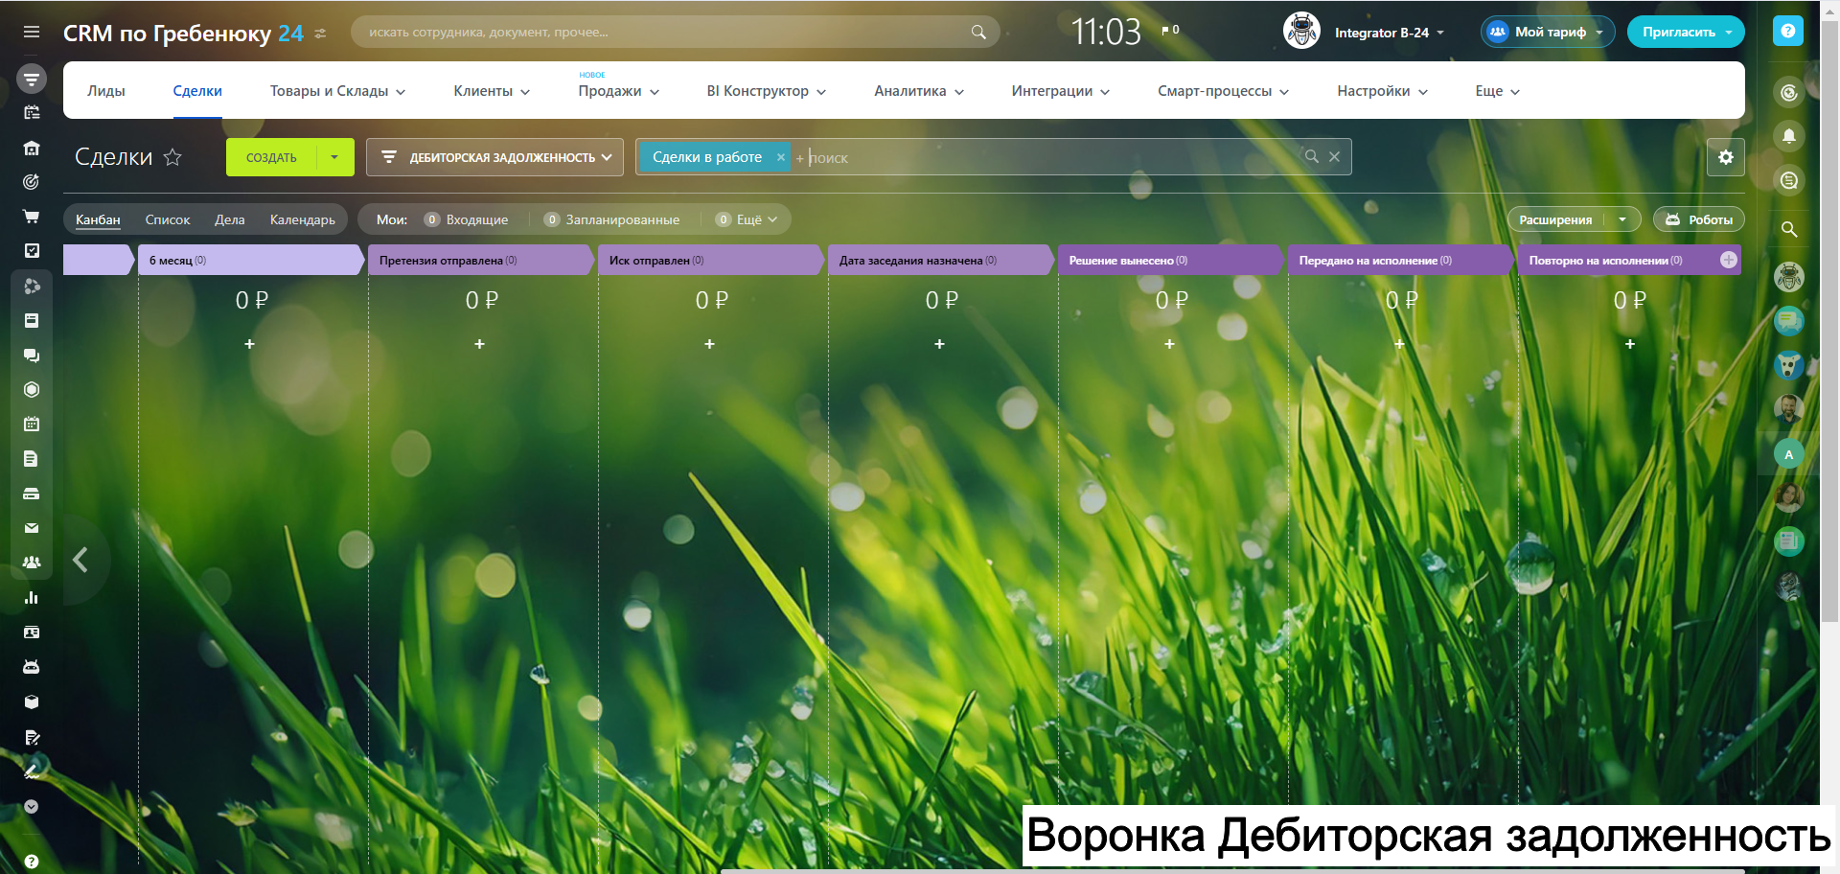Click the magnifier icon in the right sidebar
Image resolution: width=1840 pixels, height=874 pixels.
tap(1788, 229)
